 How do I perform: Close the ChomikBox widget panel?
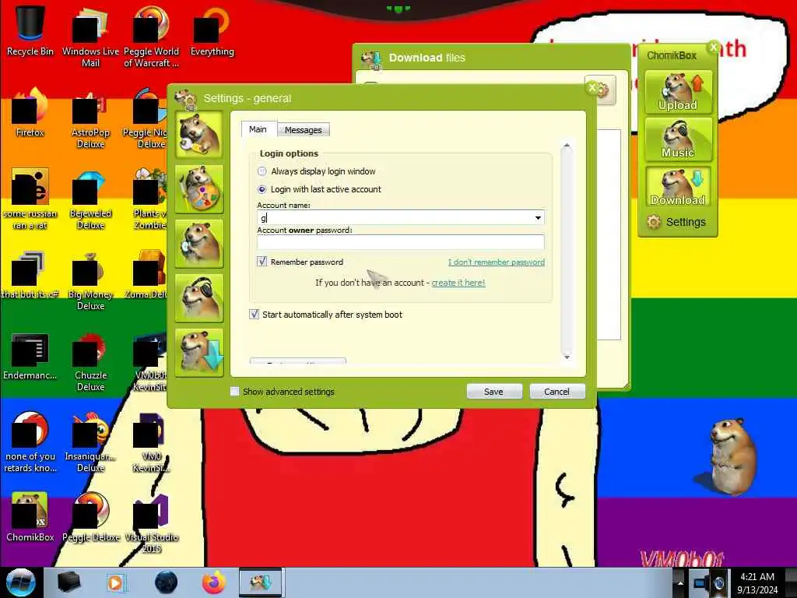713,47
